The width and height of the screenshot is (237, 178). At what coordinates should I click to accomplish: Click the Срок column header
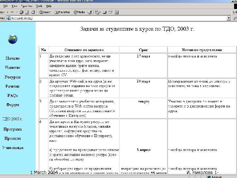(144, 50)
